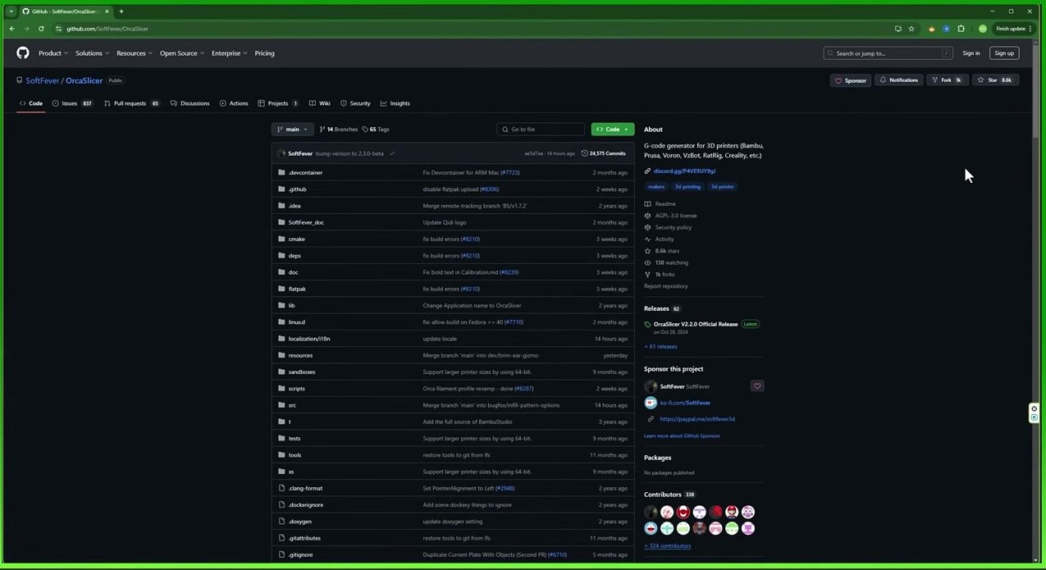Open the deps folder
Image resolution: width=1046 pixels, height=570 pixels.
(x=295, y=256)
